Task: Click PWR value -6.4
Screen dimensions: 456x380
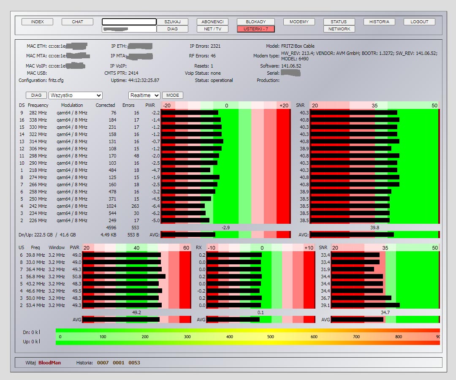Action: pyautogui.click(x=155, y=206)
